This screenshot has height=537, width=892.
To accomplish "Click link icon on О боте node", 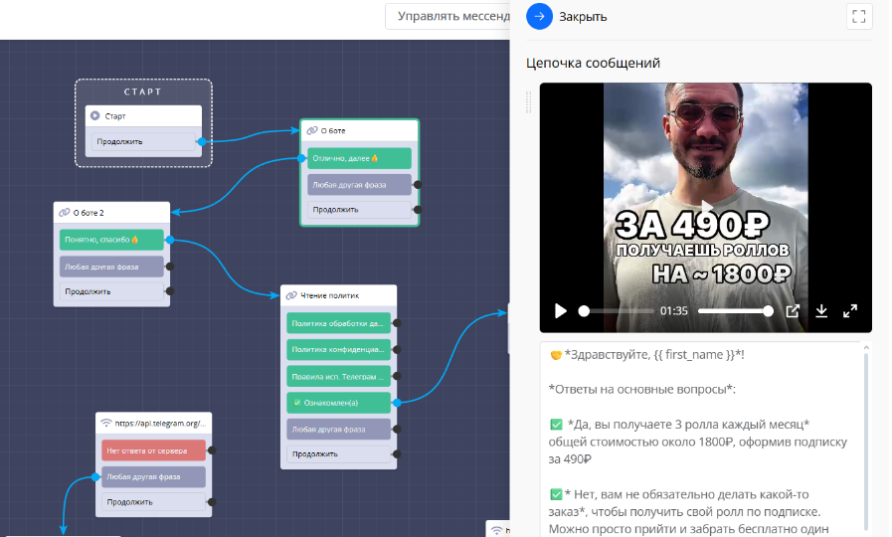I will click(312, 130).
